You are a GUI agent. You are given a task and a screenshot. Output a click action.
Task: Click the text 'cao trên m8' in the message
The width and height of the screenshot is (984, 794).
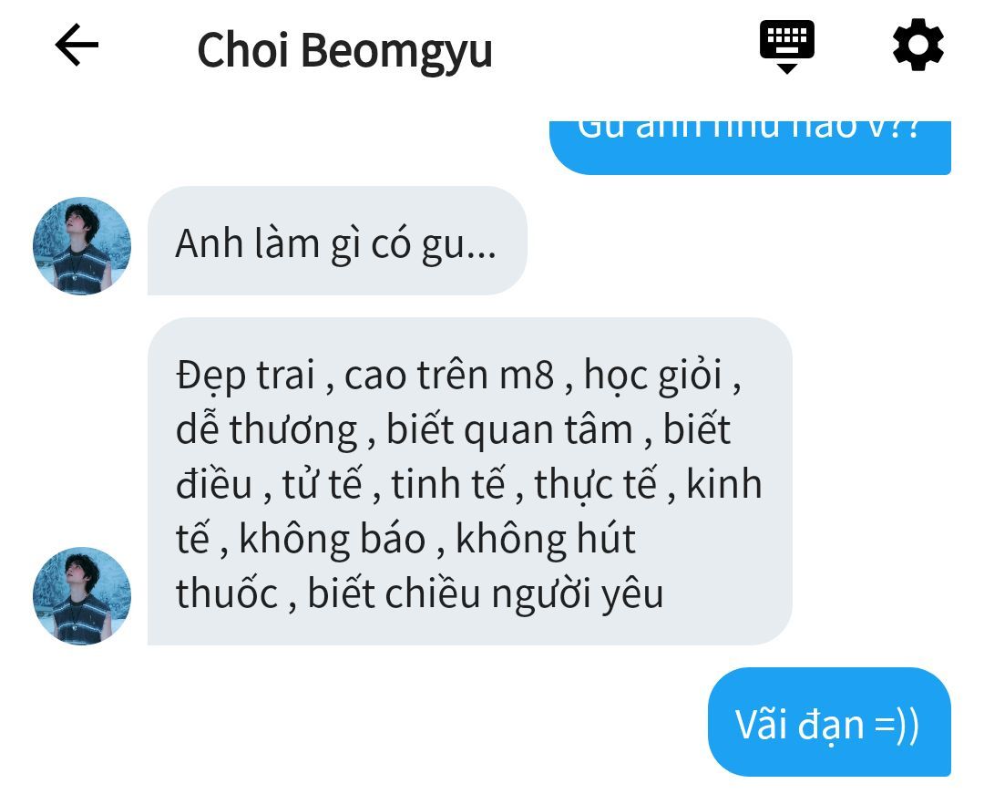[448, 376]
